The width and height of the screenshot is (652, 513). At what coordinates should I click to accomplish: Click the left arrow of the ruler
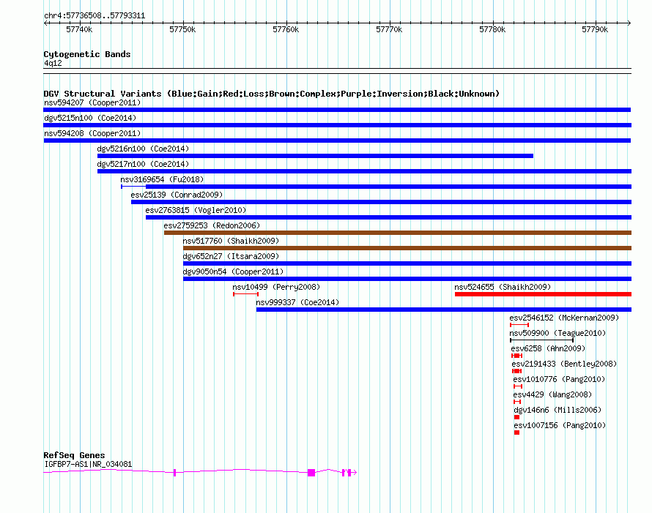tap(45, 23)
